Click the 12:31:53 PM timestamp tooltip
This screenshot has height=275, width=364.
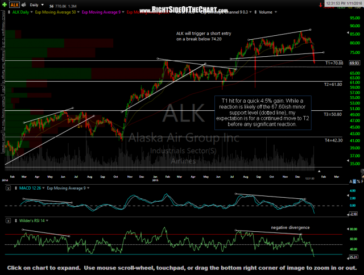tap(344, 3)
